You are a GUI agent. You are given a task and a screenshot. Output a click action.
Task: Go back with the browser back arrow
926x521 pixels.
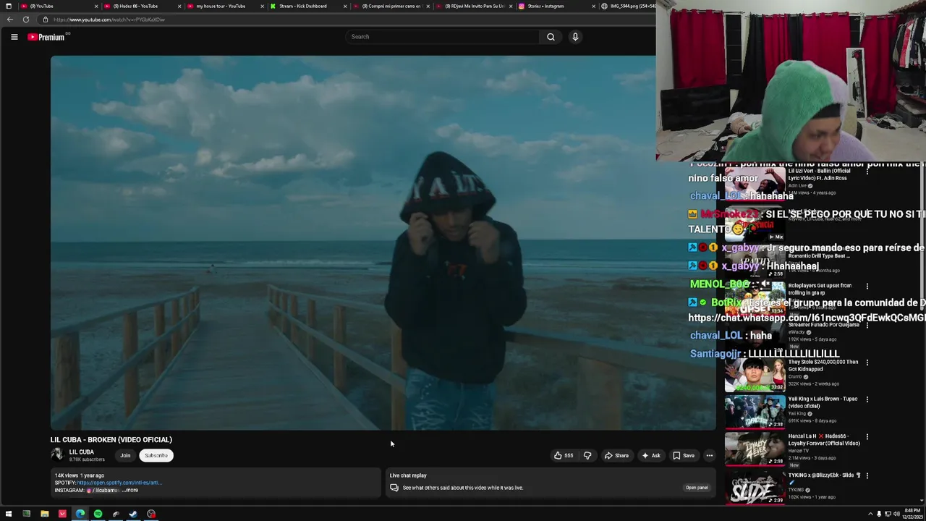point(9,20)
